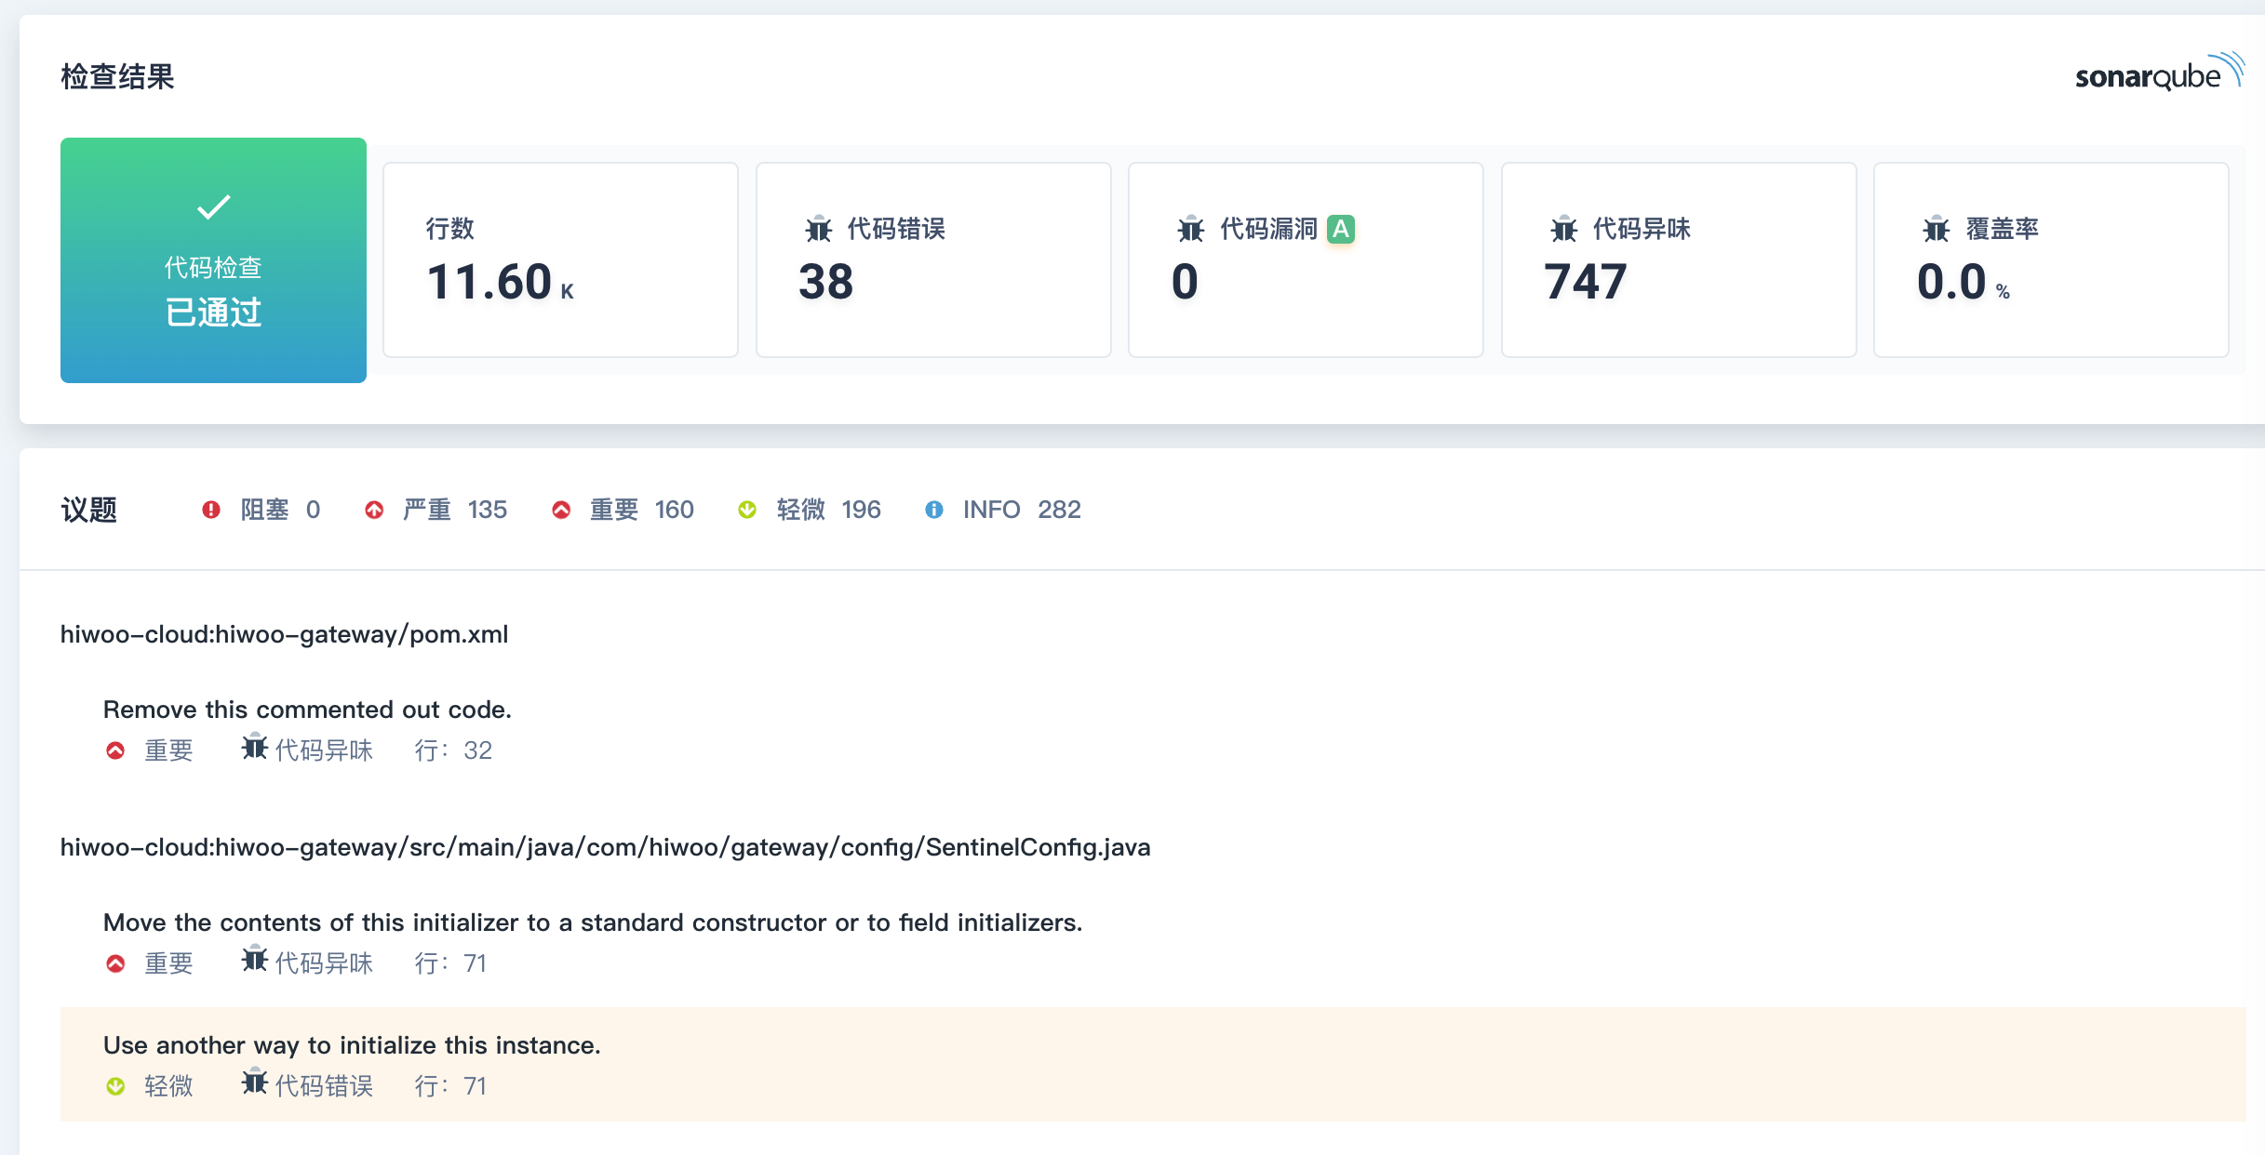
Task: Click the bug icon beside 代码错误
Action: point(819,229)
